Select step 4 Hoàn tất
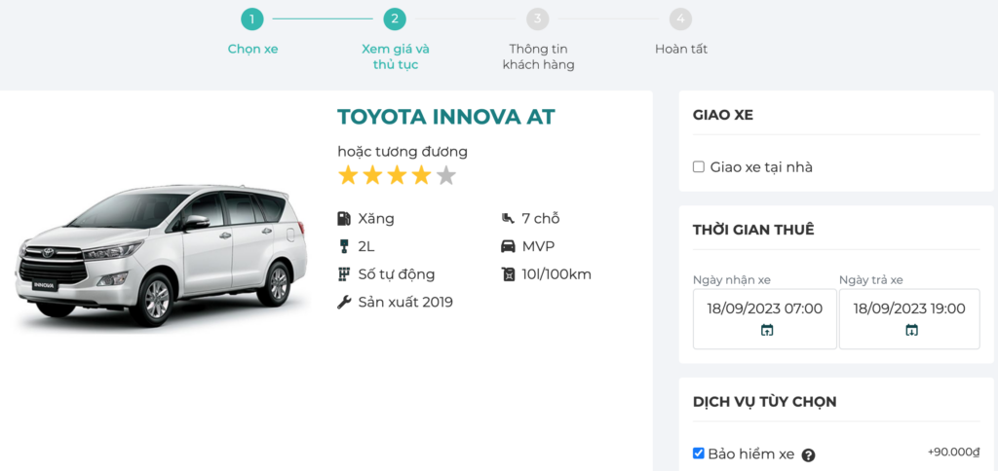Image resolution: width=998 pixels, height=471 pixels. click(681, 19)
